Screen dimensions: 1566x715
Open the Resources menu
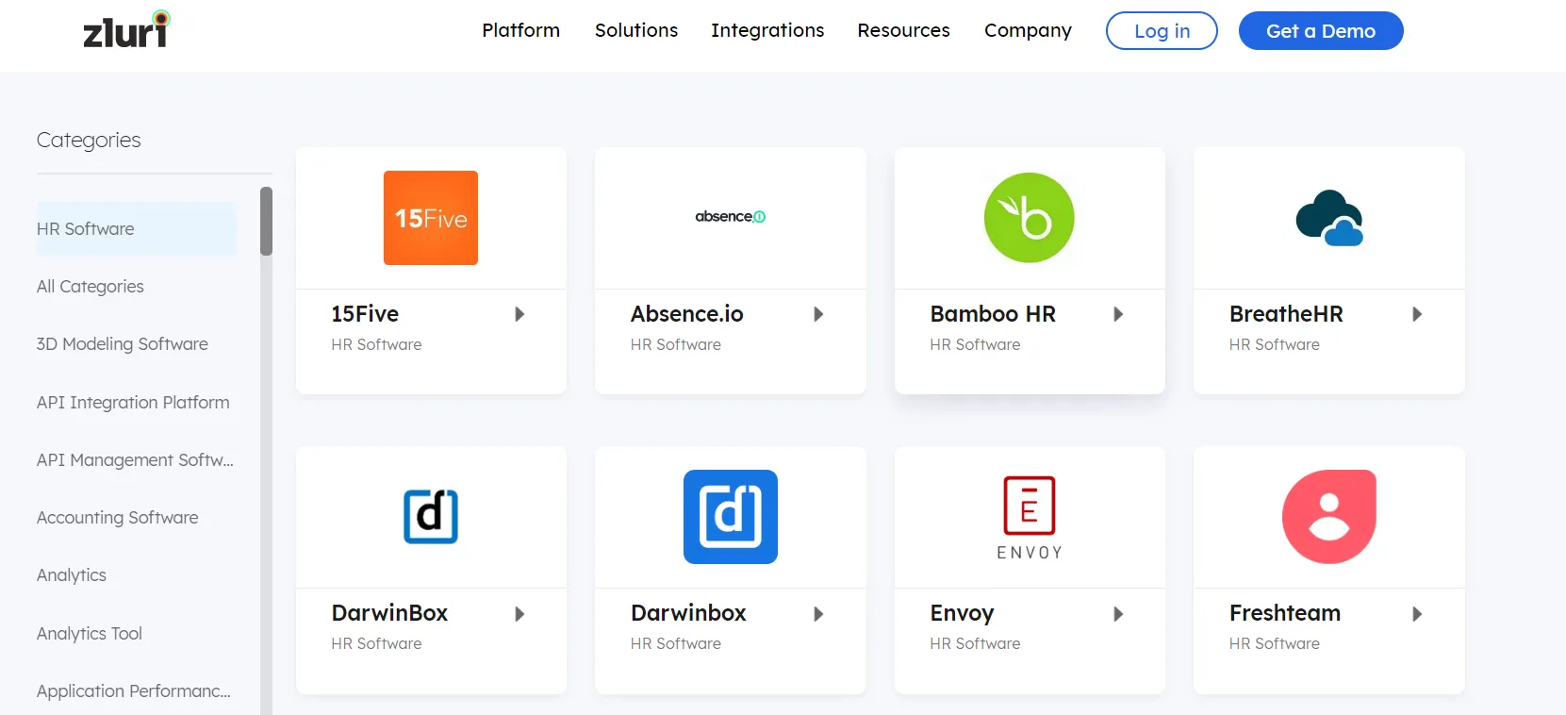904,30
